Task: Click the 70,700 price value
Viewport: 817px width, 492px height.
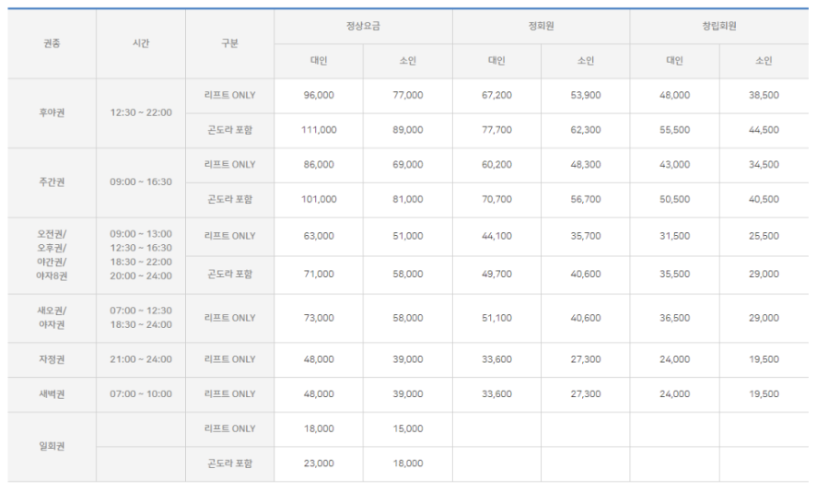Action: [x=496, y=200]
